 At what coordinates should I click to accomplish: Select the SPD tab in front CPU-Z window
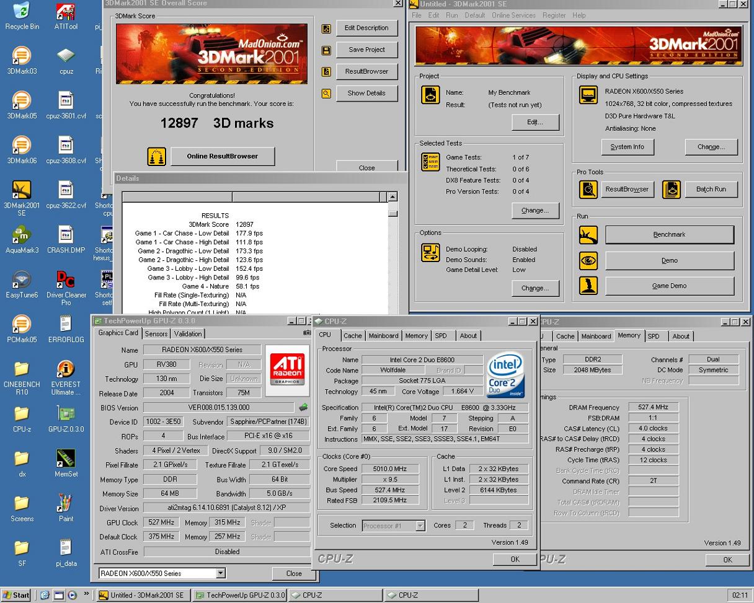[x=441, y=335]
